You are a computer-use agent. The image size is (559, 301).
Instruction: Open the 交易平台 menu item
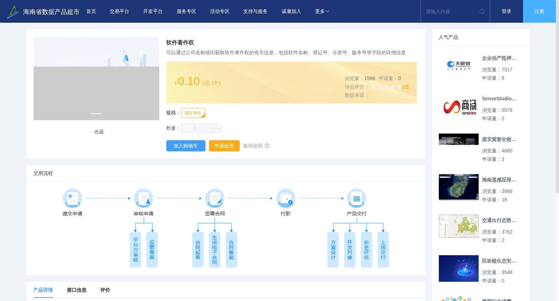[x=119, y=12]
